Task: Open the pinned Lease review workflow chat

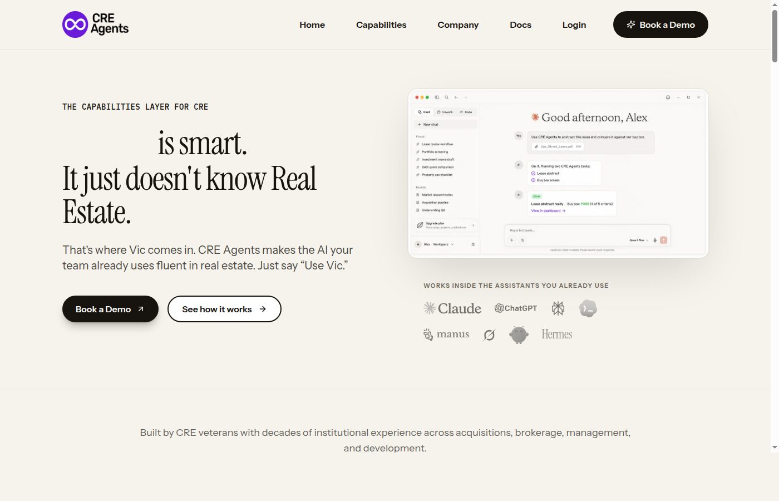Action: point(435,144)
